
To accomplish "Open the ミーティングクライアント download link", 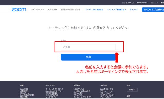I will click(x=54, y=89).
